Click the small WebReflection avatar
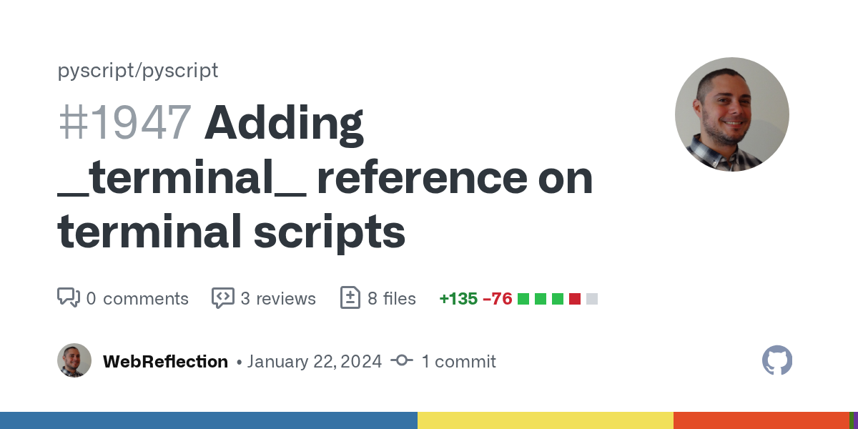The image size is (858, 429). point(74,361)
